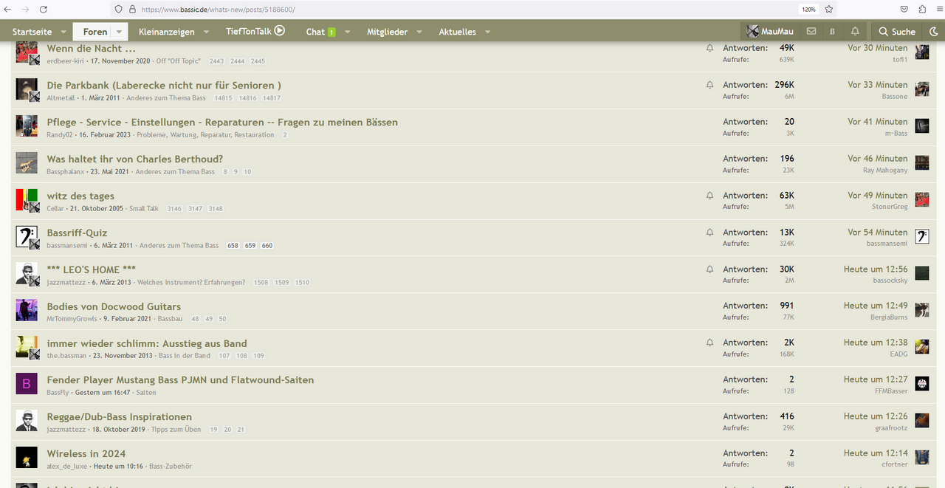Click the watch bell on Bassriff-Quiz row
The height and width of the screenshot is (488, 945).
tap(709, 232)
